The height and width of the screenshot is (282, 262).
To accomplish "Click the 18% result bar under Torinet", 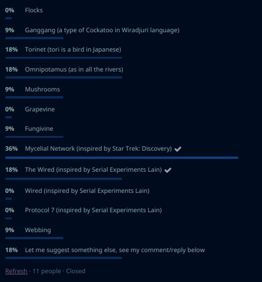I will [63, 57].
